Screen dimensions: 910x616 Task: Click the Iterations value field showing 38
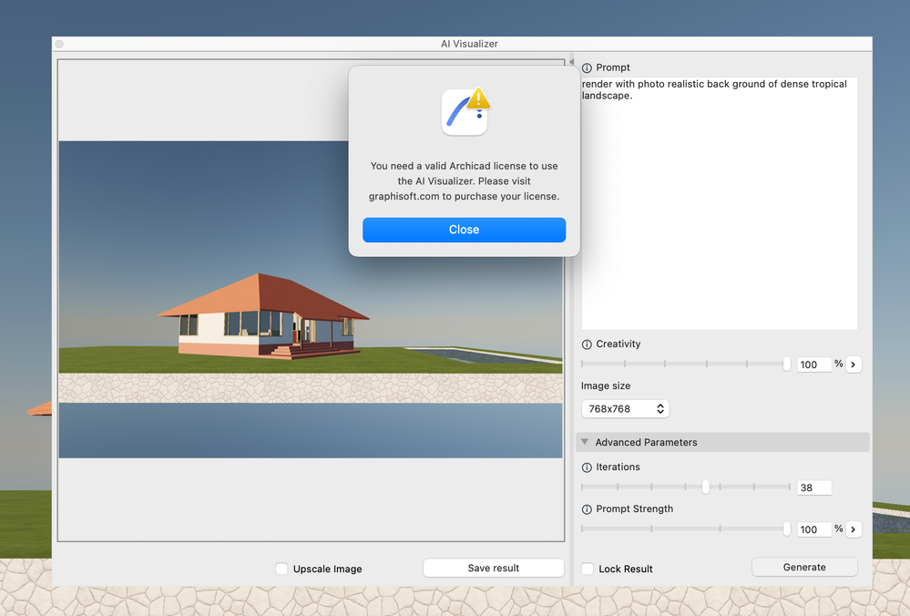pos(814,488)
